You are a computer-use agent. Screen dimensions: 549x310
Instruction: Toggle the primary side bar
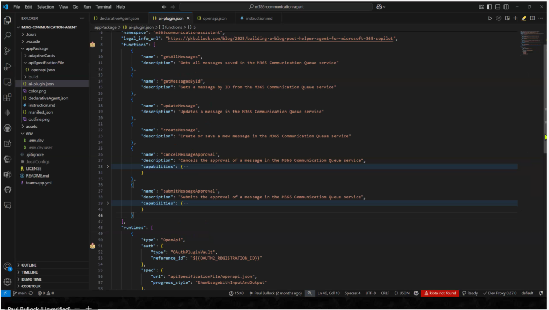[x=489, y=6]
